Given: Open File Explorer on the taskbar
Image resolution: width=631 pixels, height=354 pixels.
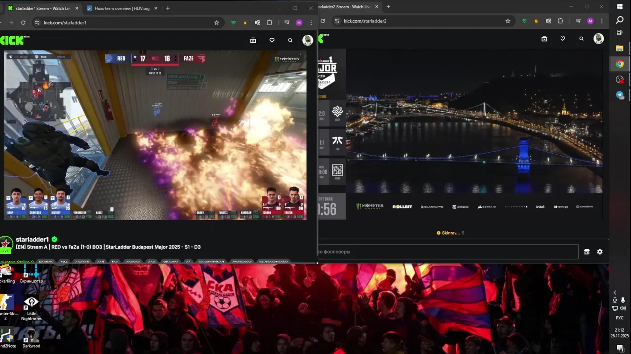Looking at the screenshot, I should point(620,48).
